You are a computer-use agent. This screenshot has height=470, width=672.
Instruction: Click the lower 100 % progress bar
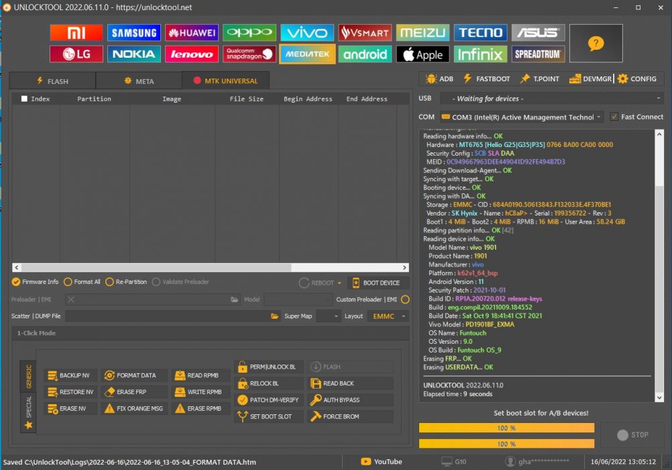(x=506, y=444)
